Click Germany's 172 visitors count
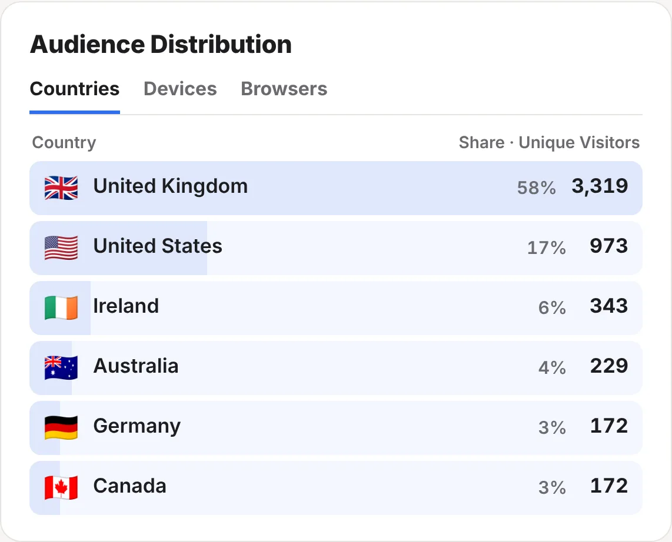 coord(609,426)
